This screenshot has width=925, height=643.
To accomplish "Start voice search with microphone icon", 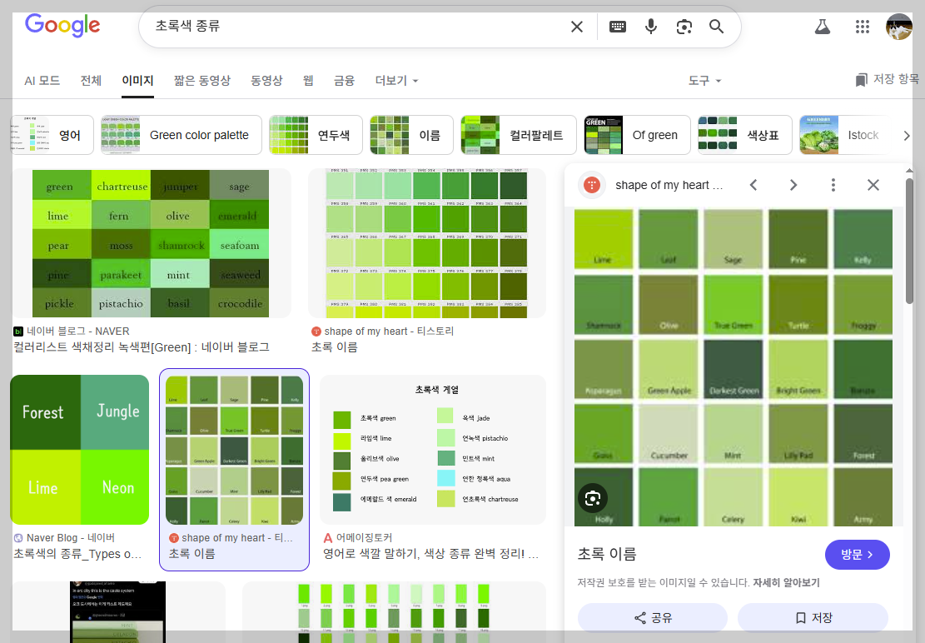I will tap(651, 27).
